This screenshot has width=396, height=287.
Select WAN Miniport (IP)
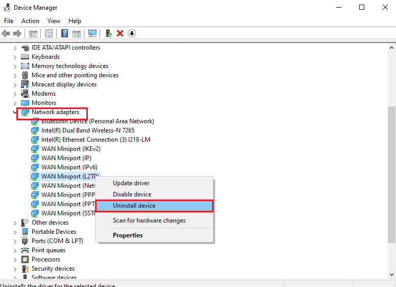click(66, 158)
